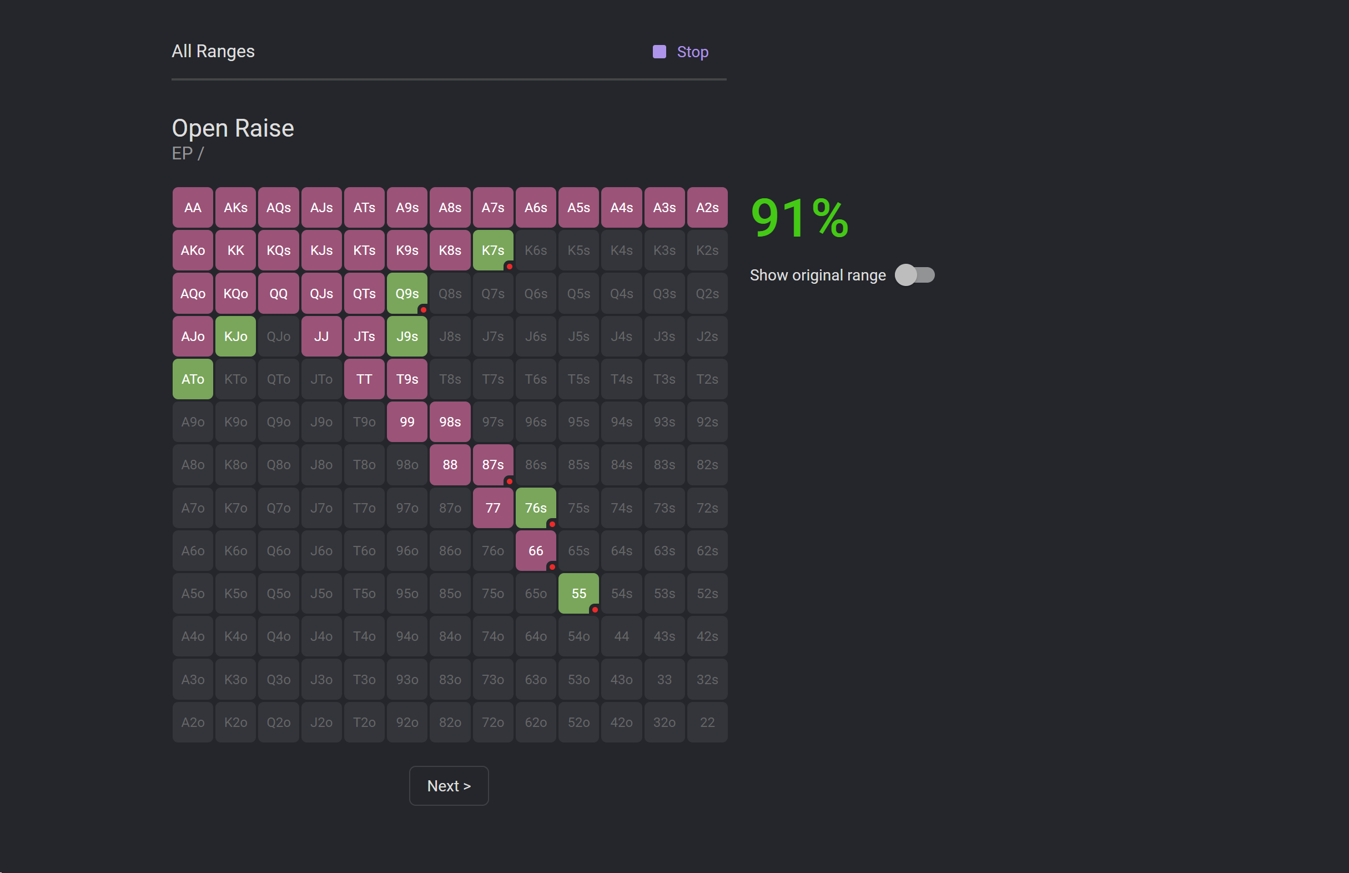Select the 76s suited connector cell
The image size is (1349, 873).
pyautogui.click(x=537, y=507)
